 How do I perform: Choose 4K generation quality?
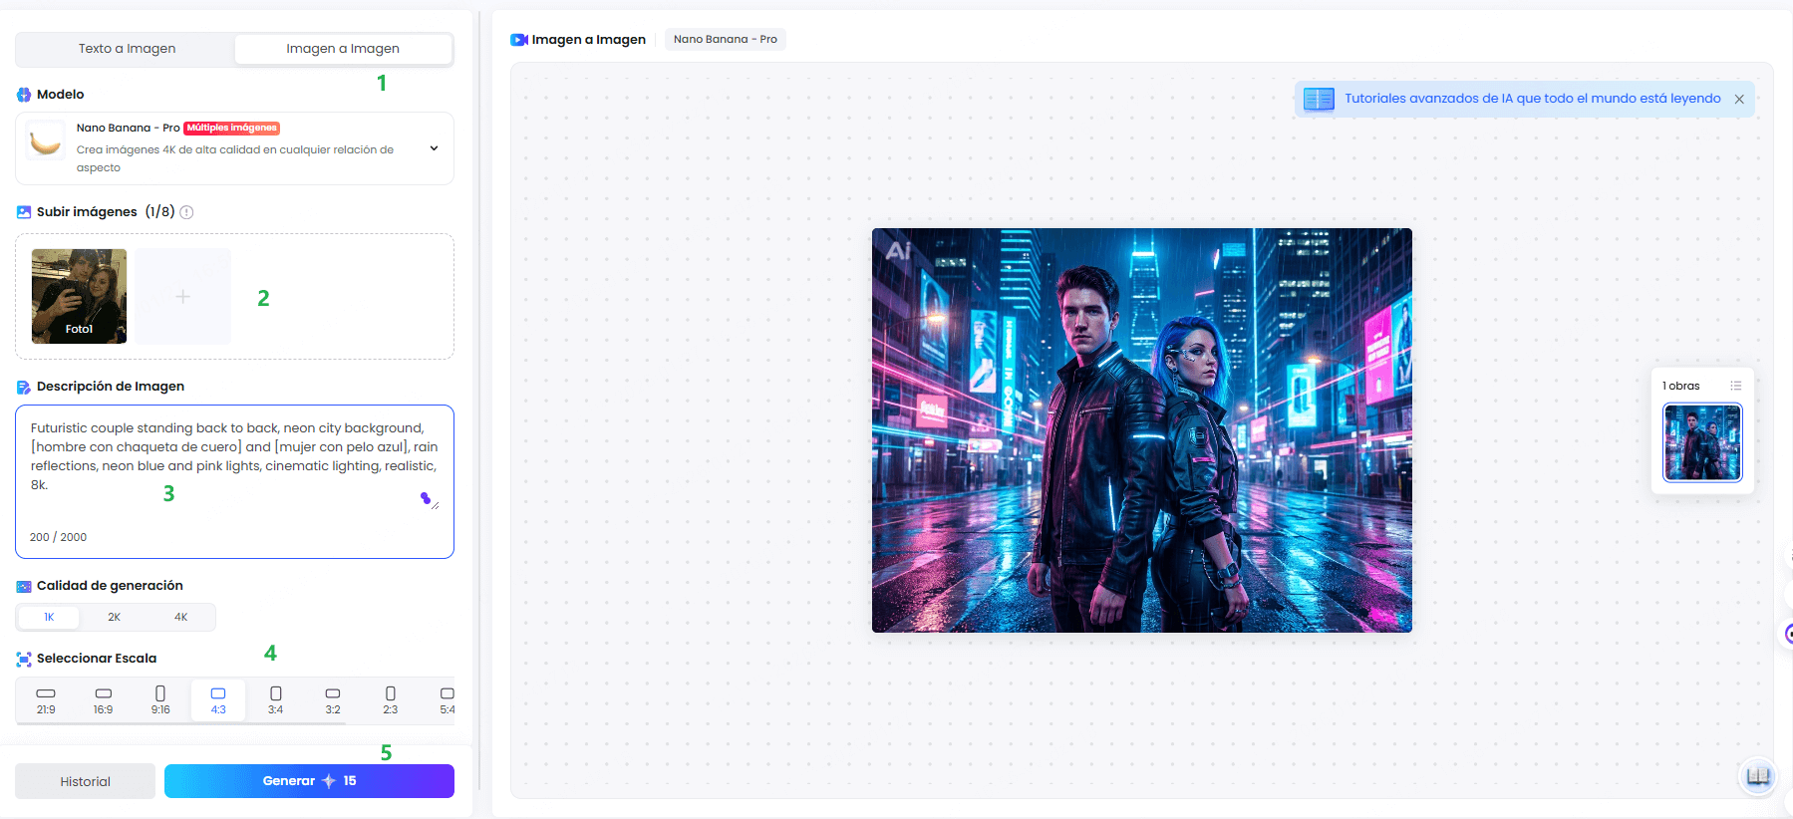[180, 617]
